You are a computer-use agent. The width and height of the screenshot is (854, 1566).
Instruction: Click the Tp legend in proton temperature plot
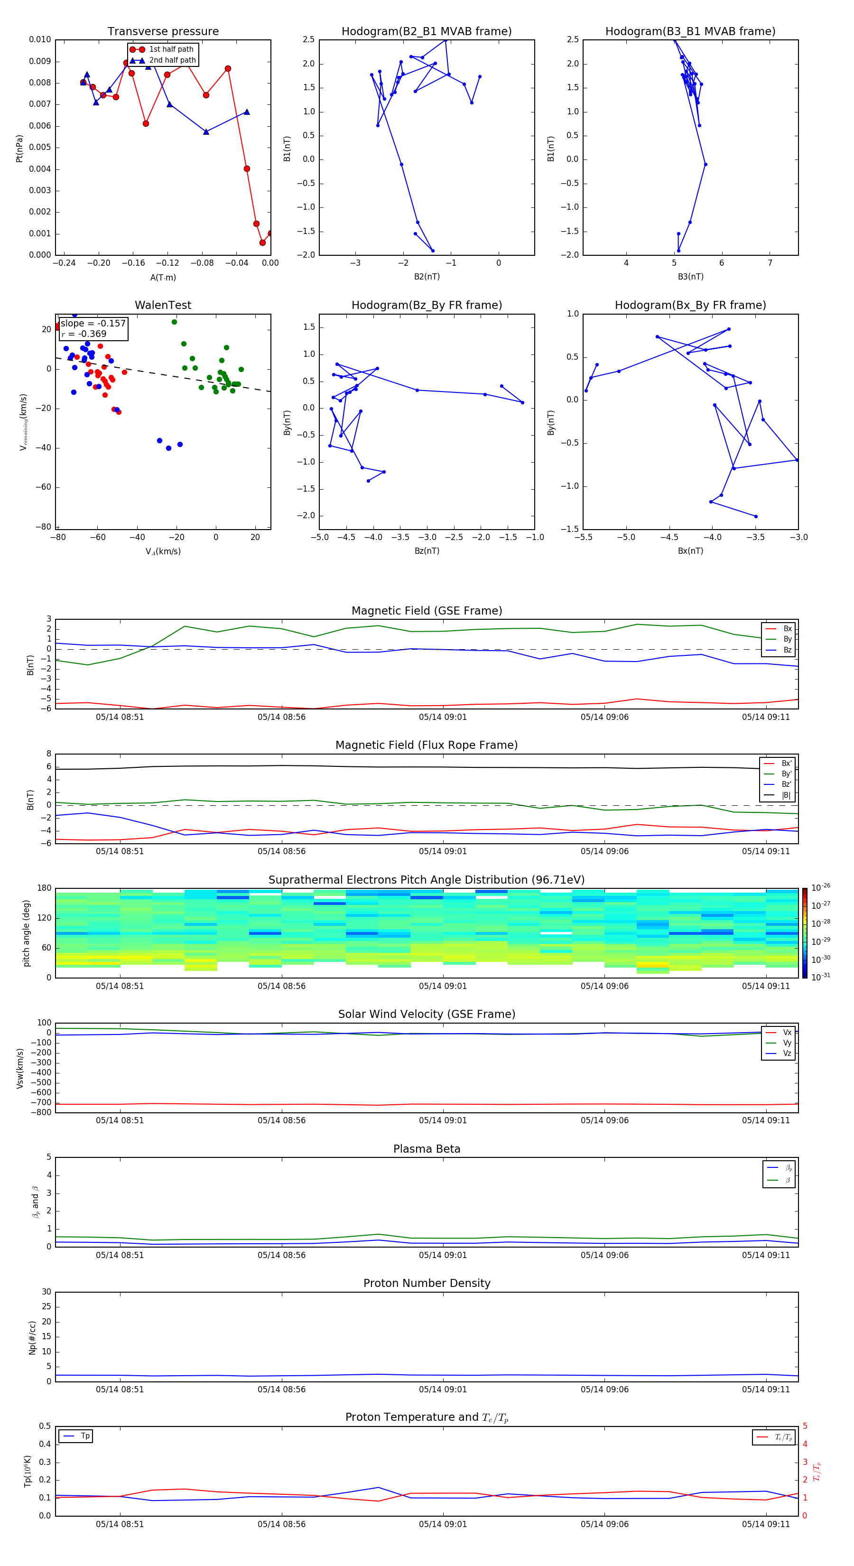(76, 1436)
